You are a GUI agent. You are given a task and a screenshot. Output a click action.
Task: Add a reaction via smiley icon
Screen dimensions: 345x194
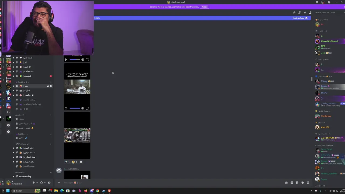[81, 162]
